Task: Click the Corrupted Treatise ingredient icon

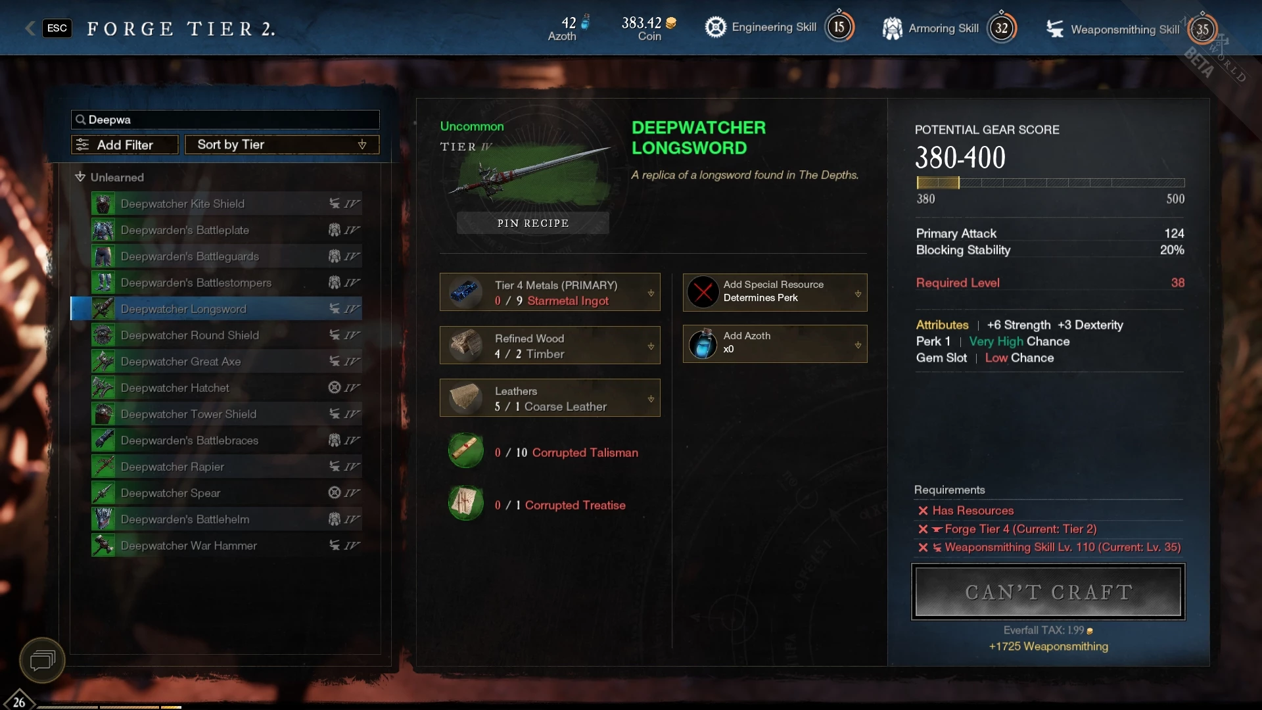Action: (x=465, y=504)
